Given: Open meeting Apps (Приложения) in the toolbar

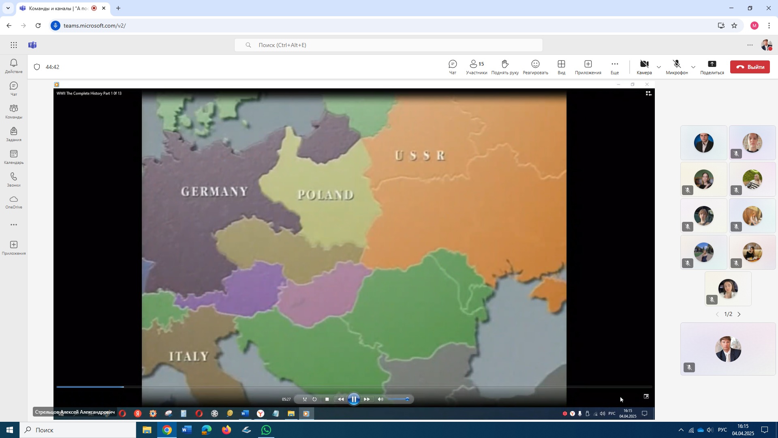Looking at the screenshot, I should coord(588,67).
